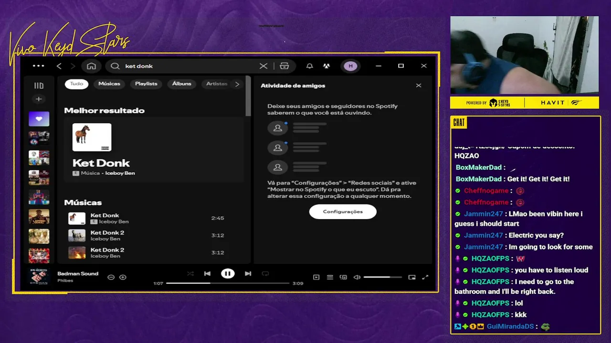Viewport: 611px width, 343px height.
Task: Open the Spotify three-dot menu
Action: pos(39,66)
